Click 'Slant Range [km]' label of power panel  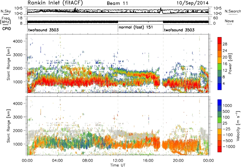(x=8, y=64)
